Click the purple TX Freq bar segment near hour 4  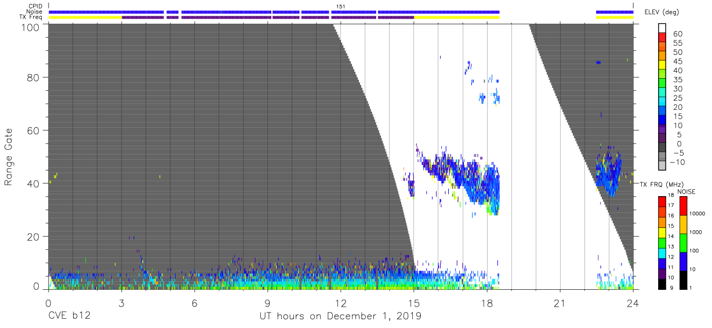(143, 17)
